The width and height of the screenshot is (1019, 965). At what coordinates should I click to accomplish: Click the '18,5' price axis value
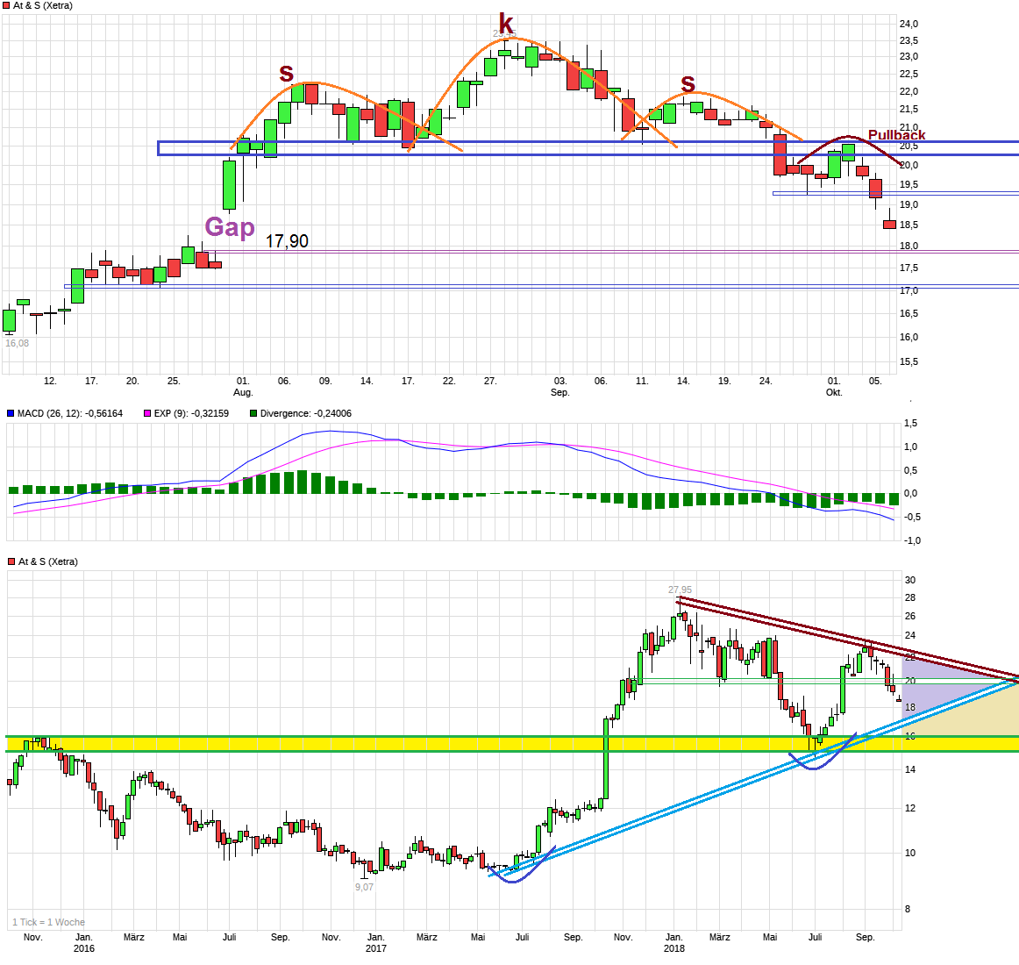909,225
